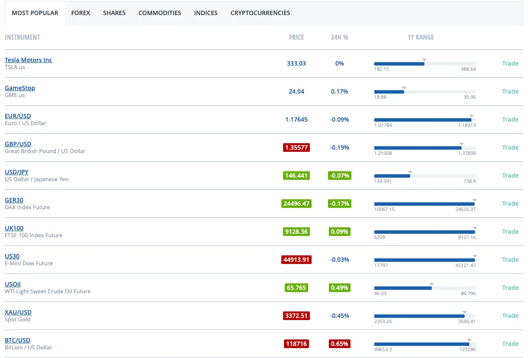This screenshot has width=532, height=358.
Task: Open the Cryptocurrencies tab
Action: tap(260, 13)
